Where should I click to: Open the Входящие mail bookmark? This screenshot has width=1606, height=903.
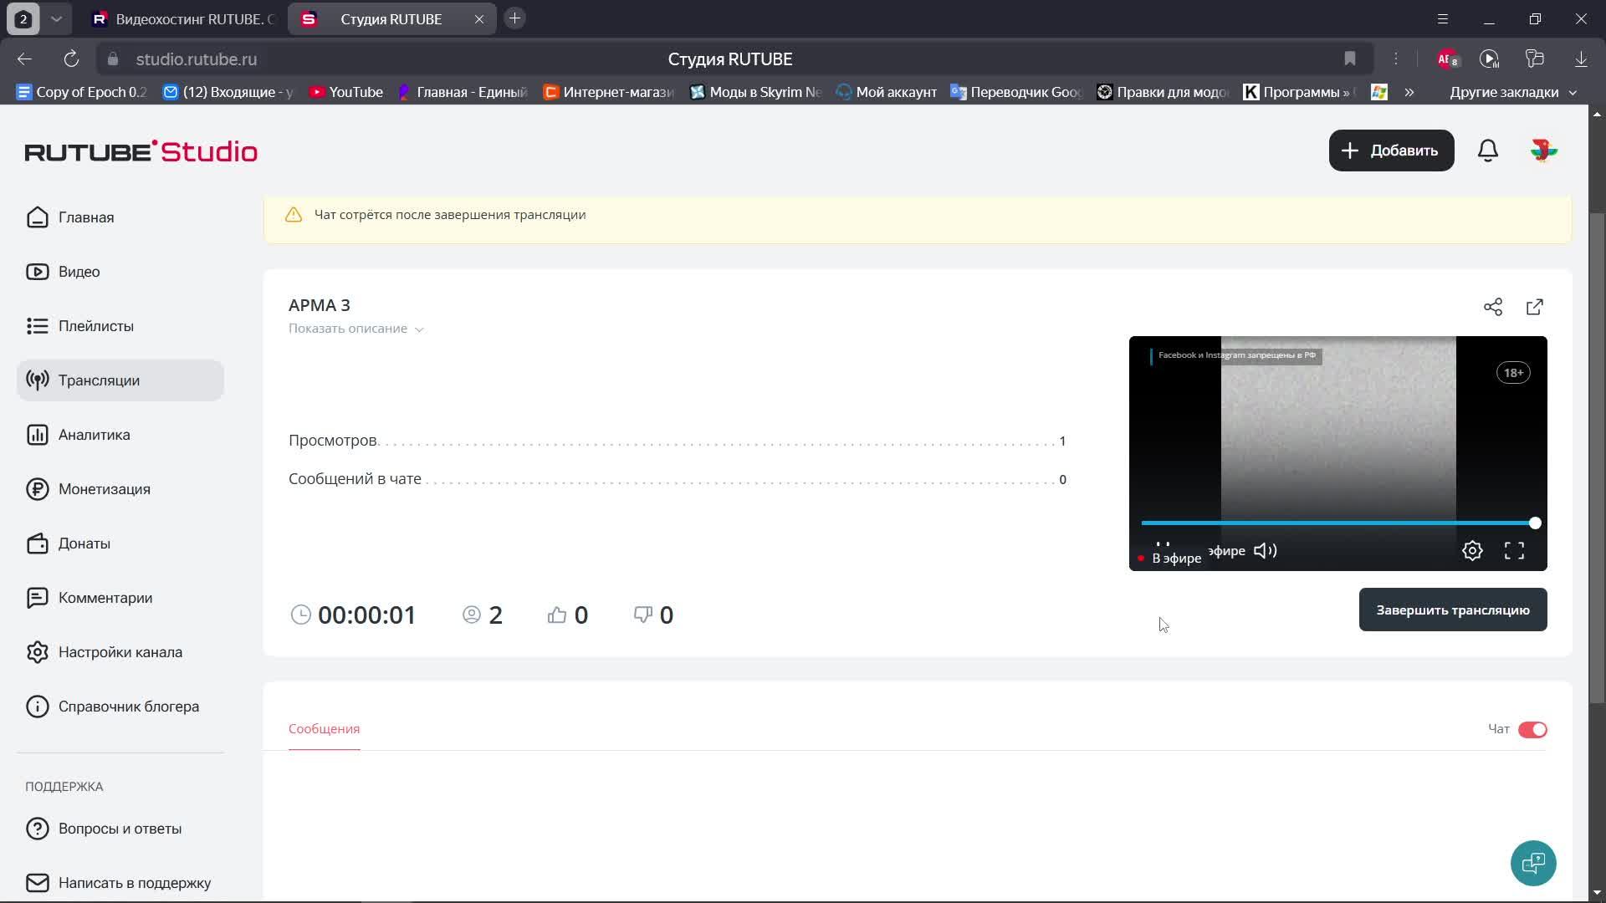point(228,92)
